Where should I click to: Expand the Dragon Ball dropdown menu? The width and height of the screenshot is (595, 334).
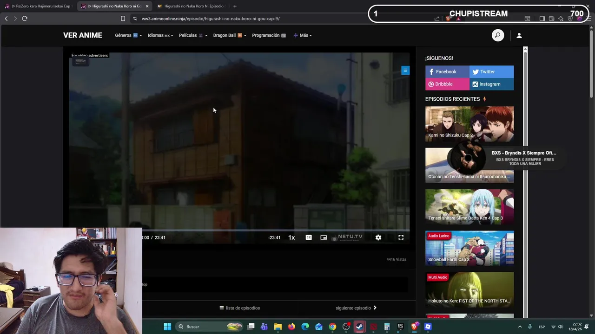pyautogui.click(x=230, y=35)
